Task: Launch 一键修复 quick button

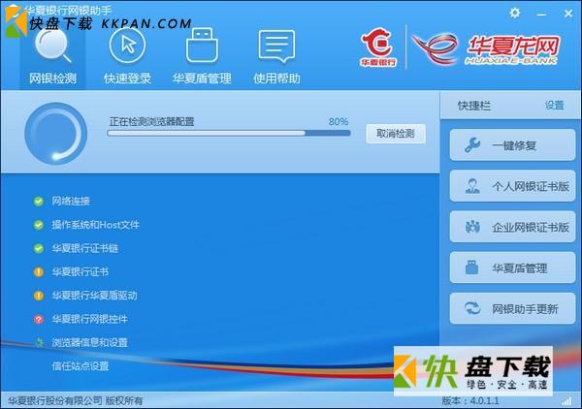Action: coord(512,145)
